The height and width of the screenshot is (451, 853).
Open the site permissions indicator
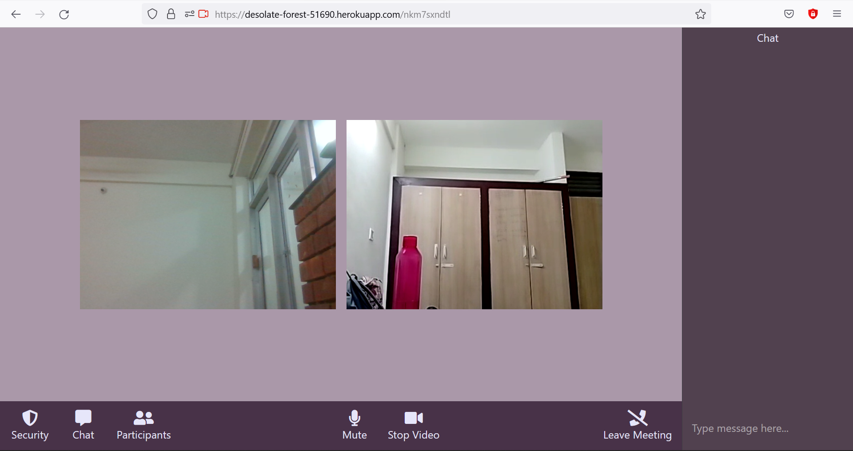click(x=190, y=14)
